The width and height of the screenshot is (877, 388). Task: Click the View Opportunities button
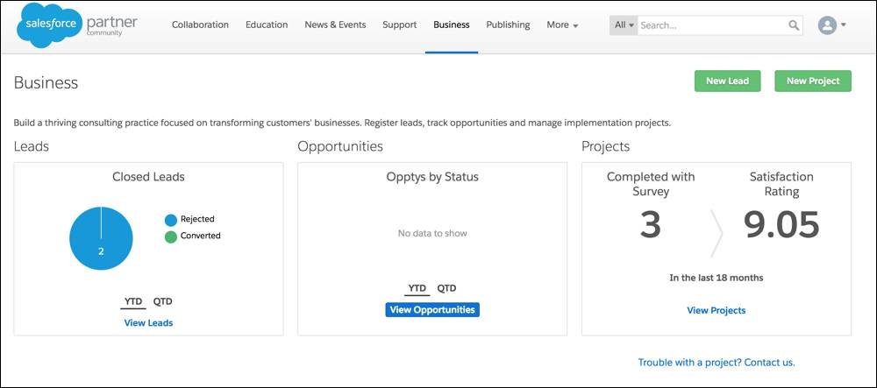[x=432, y=310]
